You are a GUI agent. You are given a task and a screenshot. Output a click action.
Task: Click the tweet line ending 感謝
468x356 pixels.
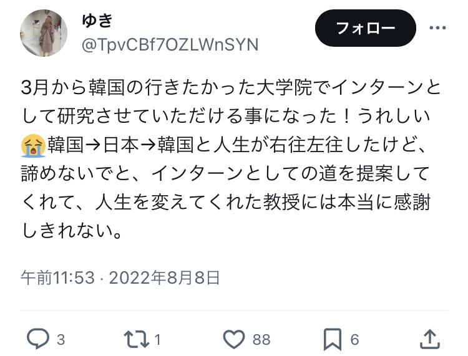[x=226, y=202]
